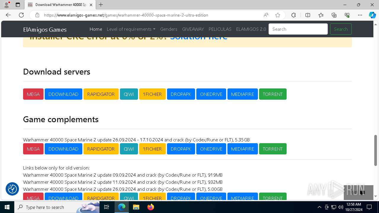Click Windows taskbar search box
Image resolution: width=379 pixels, height=213 pixels.
[x=57, y=207]
